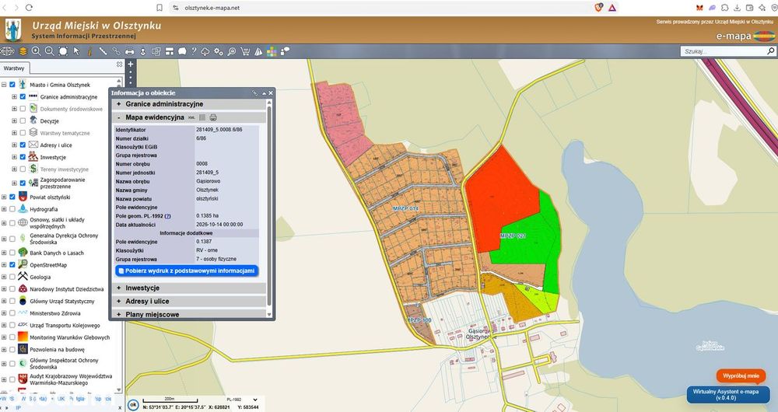Image resolution: width=778 pixels, height=412 pixels.
Task: Click the chain link tool in toolbar
Action: click(116, 51)
